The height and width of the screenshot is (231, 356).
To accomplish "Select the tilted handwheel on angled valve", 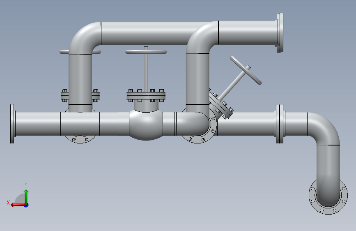I will pos(246,70).
